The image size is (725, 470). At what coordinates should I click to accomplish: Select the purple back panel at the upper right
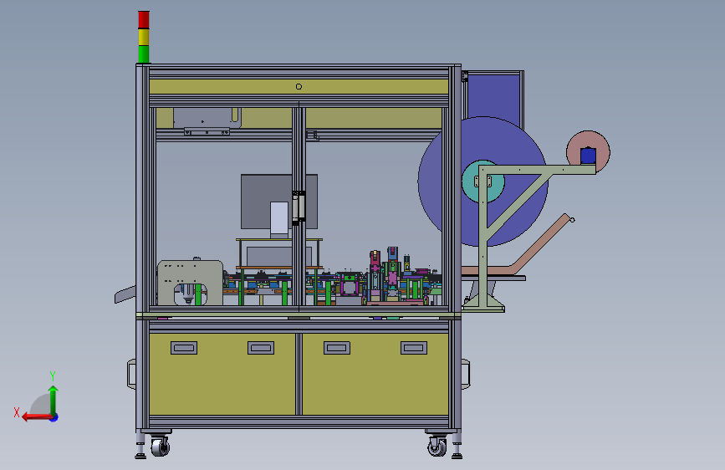coord(494,97)
